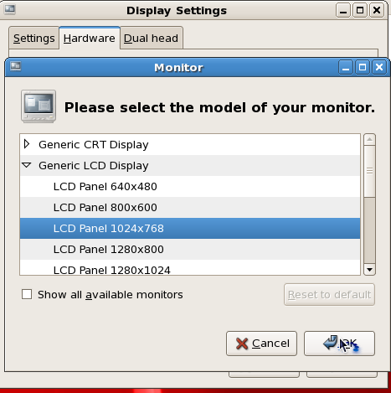Click the monitor illustration icon beside the heading

(39, 106)
